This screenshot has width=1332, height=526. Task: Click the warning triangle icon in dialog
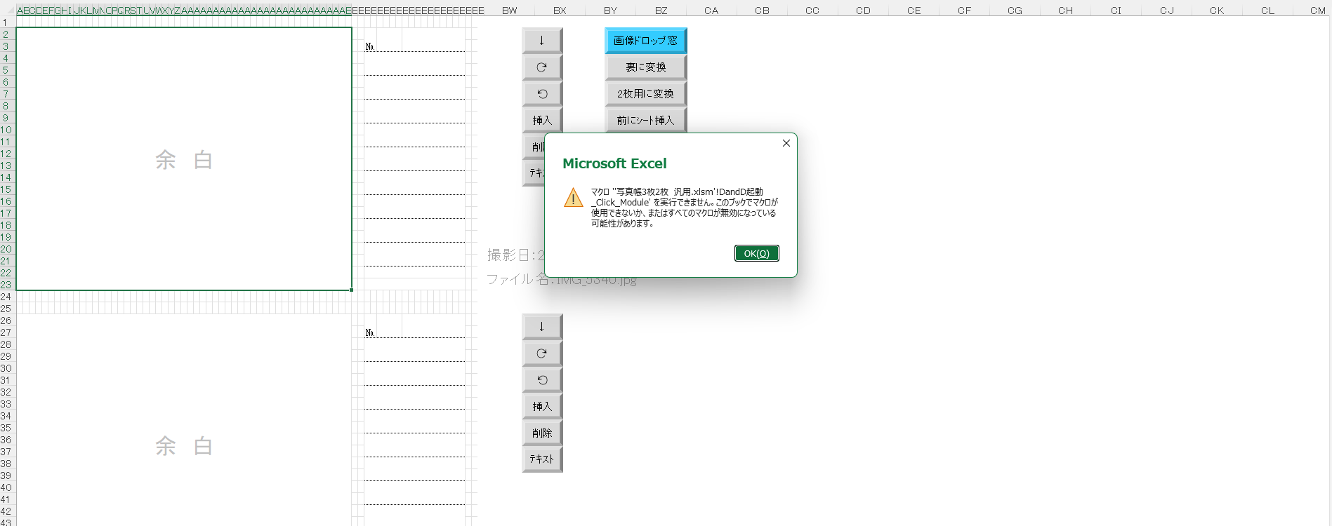pos(573,198)
